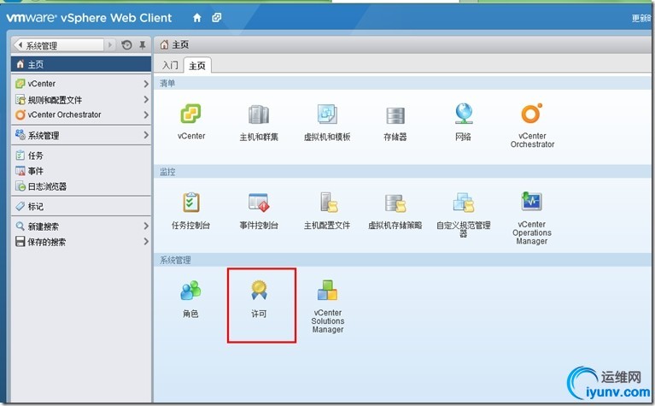Viewport: 655px width, 406px height.
Task: Open 任务 in the left navigator
Action: click(x=81, y=156)
